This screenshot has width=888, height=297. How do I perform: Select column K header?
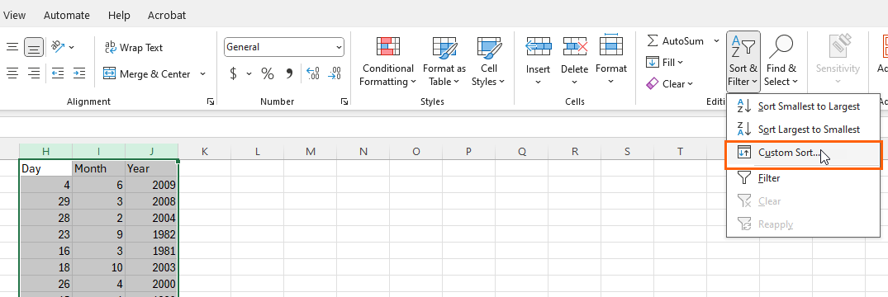tap(204, 151)
